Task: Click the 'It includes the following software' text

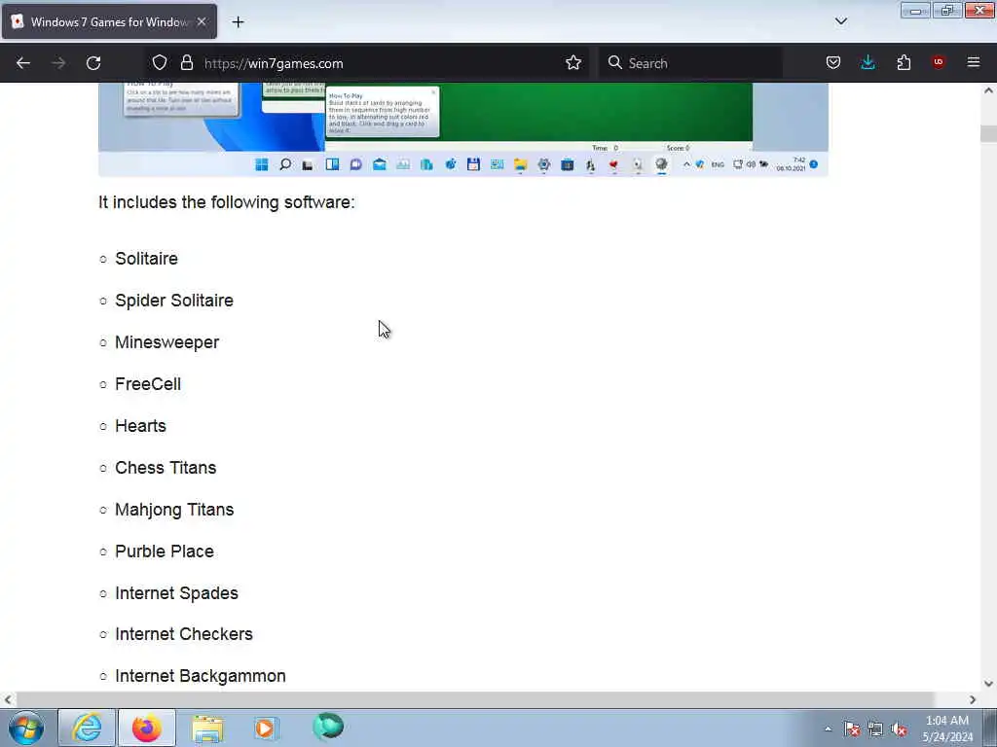Action: 226,202
